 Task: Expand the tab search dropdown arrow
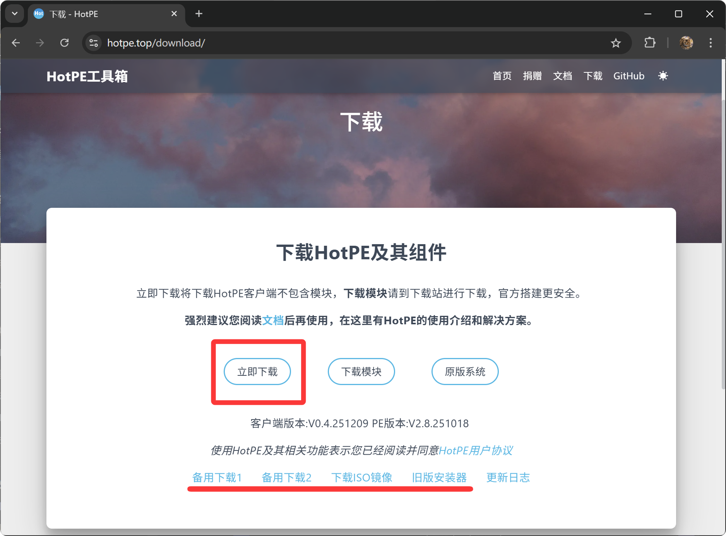[15, 14]
